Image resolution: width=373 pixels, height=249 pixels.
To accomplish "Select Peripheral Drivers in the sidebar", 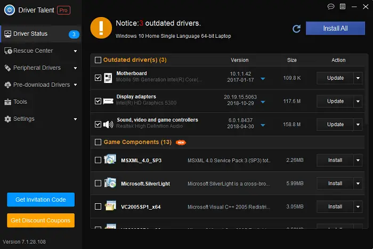I will coord(40,68).
